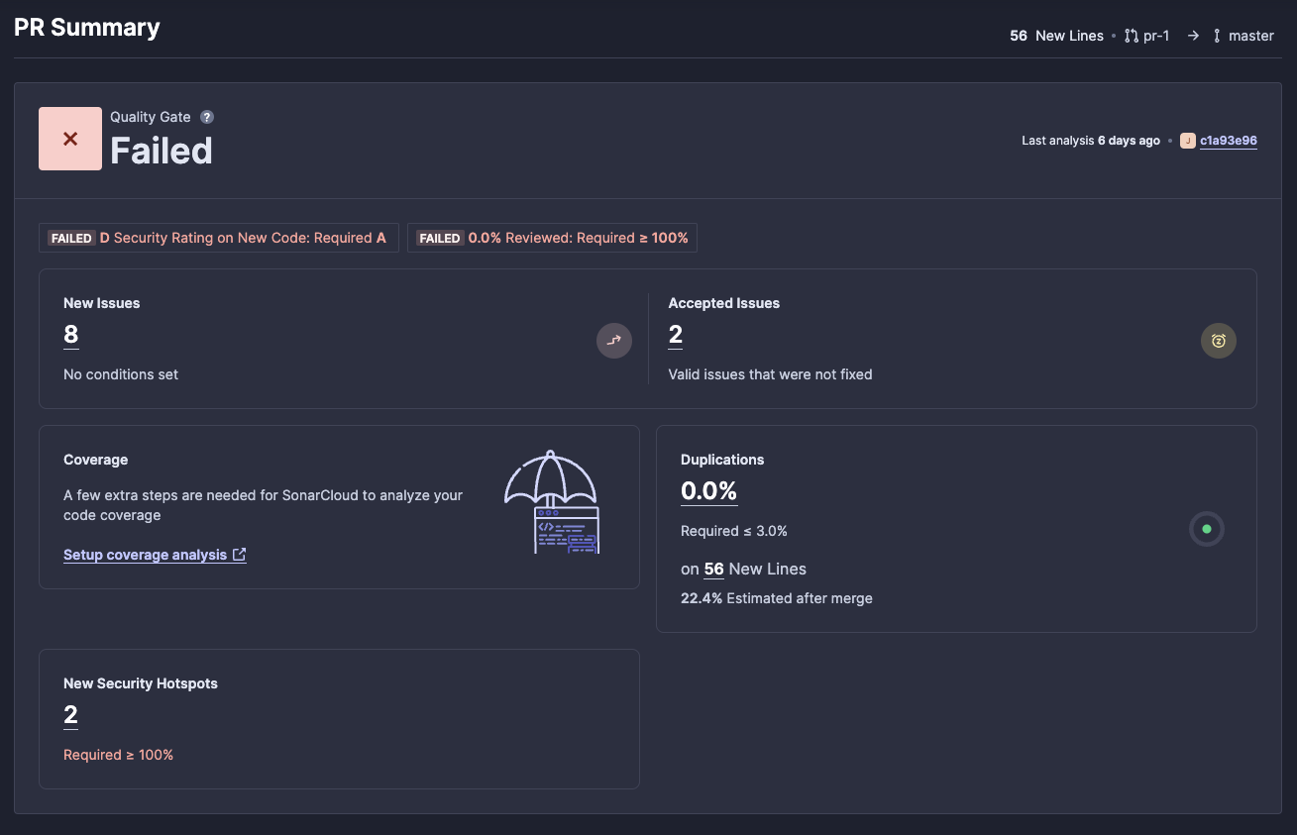
Task: Open the 0.0% Duplications value
Action: [708, 491]
